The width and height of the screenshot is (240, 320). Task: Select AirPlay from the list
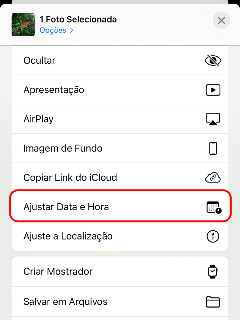[120, 119]
